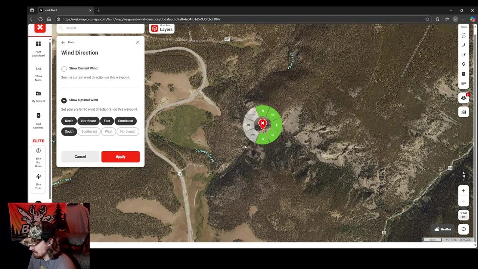The image size is (478, 269).
Task: Select the Show Current Wind option
Action: (64, 68)
